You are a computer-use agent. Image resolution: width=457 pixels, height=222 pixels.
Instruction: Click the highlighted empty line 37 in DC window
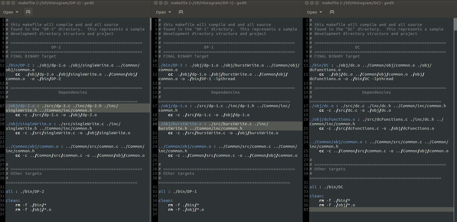pyautogui.click(x=382, y=210)
